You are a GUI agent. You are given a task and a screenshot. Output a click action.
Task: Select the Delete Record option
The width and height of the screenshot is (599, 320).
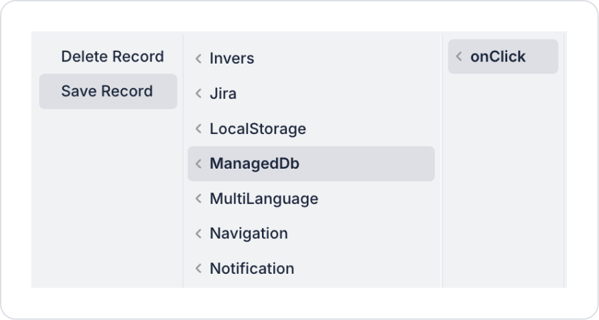point(112,57)
